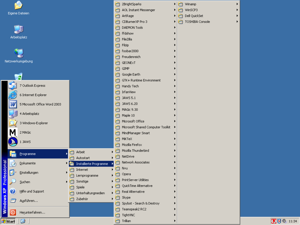300x225 pixels.
Task: Open the Maple 10 menu folder
Action: (x=146, y=115)
